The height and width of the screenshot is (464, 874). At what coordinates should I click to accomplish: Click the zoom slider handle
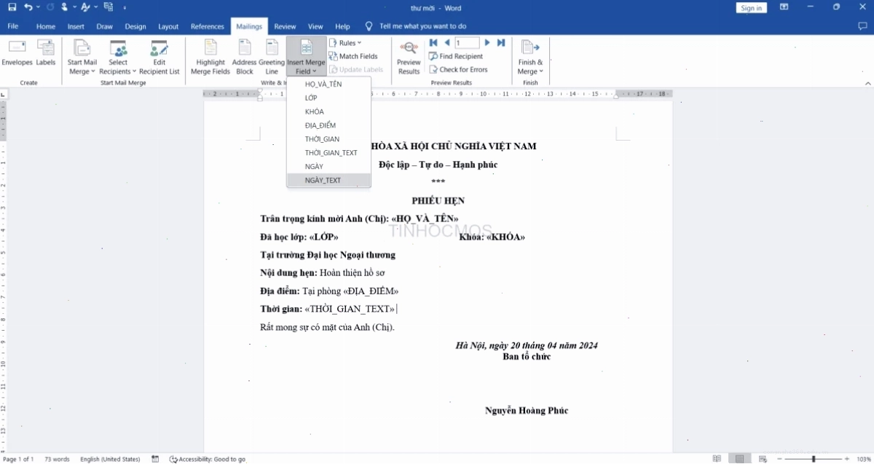(x=814, y=459)
